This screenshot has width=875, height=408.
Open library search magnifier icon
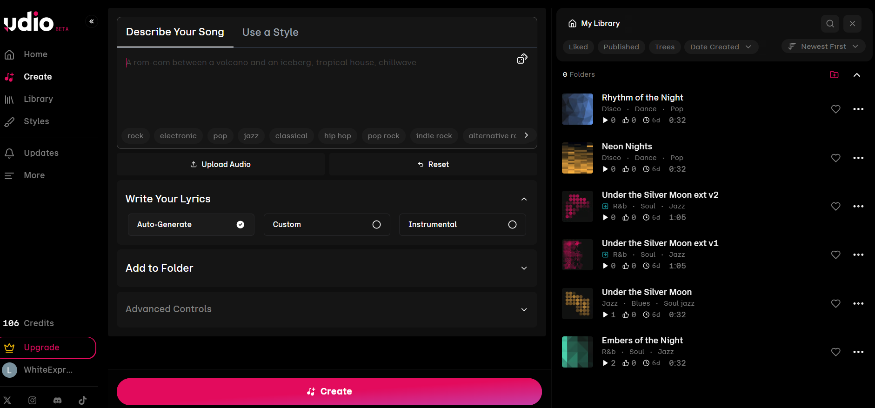tap(830, 23)
